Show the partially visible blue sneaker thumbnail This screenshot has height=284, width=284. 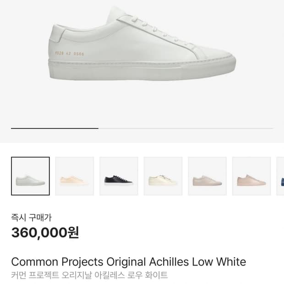pos(280,176)
